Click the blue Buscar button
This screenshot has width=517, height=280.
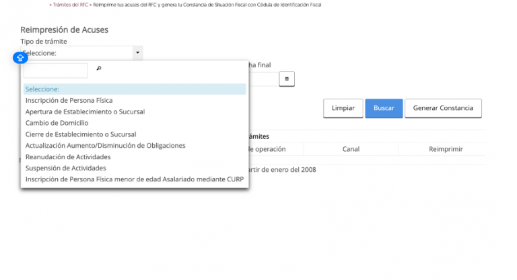point(384,108)
